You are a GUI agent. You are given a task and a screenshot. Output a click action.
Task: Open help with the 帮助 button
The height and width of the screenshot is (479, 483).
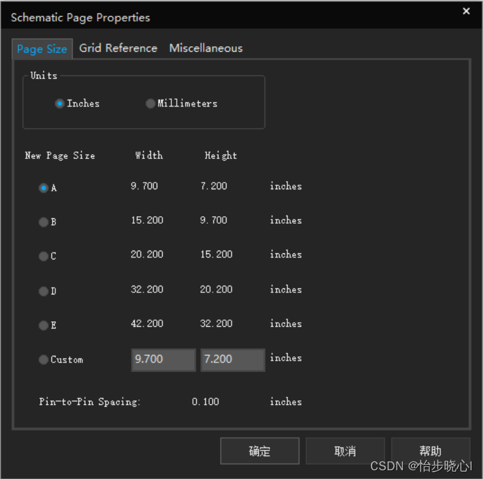pos(430,451)
